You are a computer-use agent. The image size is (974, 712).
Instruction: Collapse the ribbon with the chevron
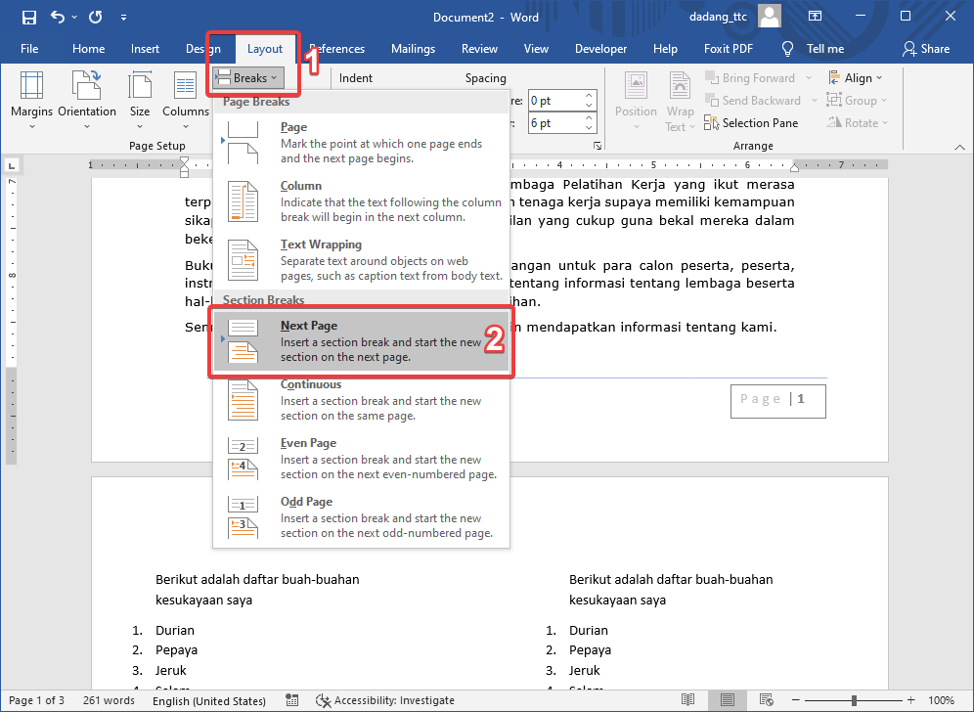(958, 146)
